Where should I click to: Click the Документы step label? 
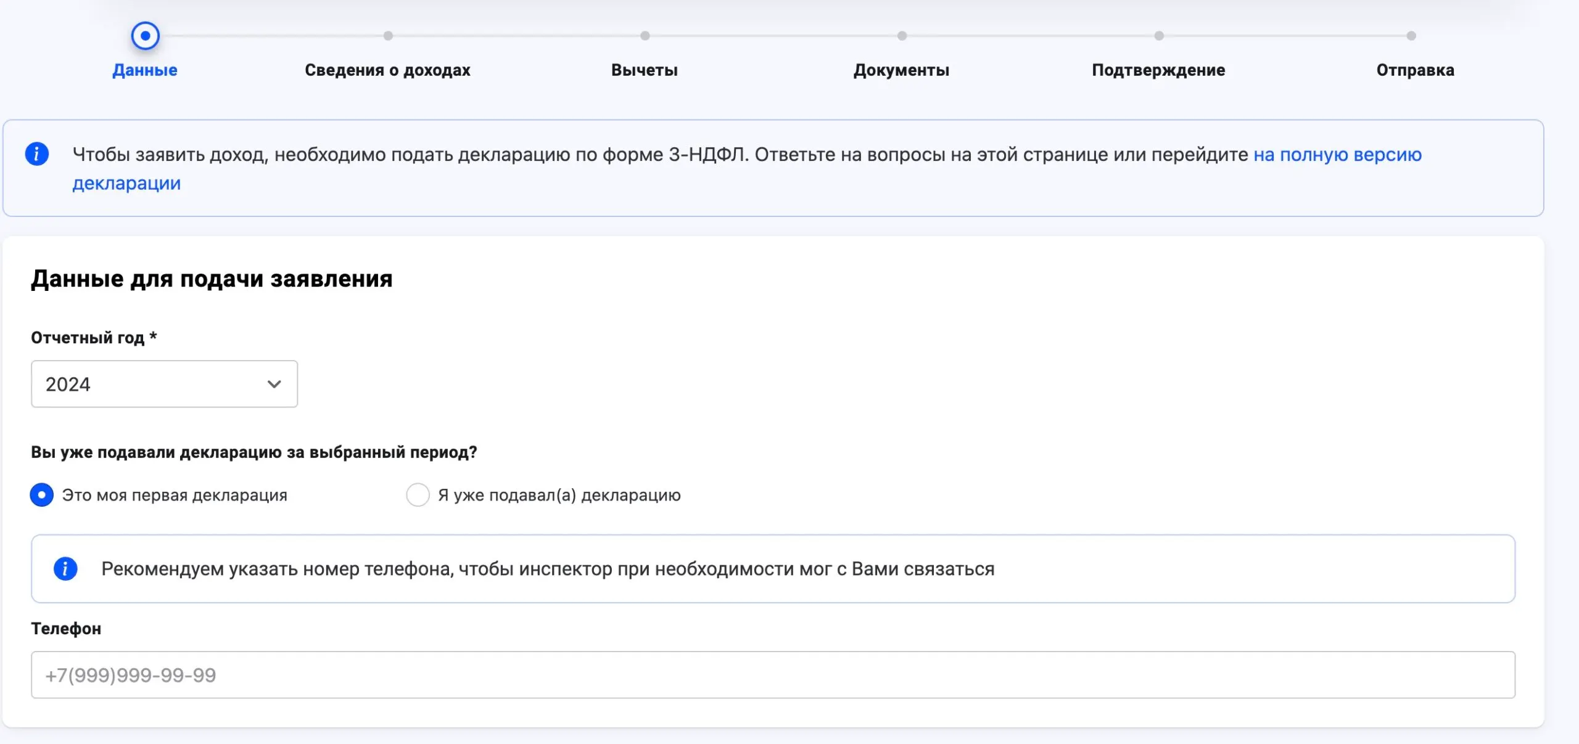pos(901,70)
